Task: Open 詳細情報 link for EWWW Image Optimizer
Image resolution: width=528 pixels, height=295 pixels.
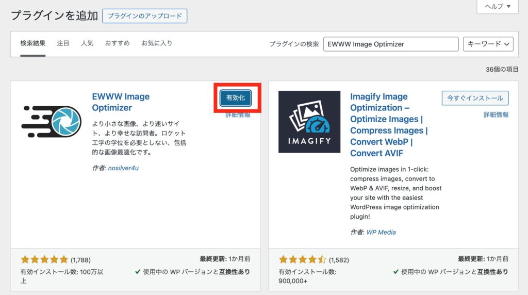Action: [x=238, y=115]
